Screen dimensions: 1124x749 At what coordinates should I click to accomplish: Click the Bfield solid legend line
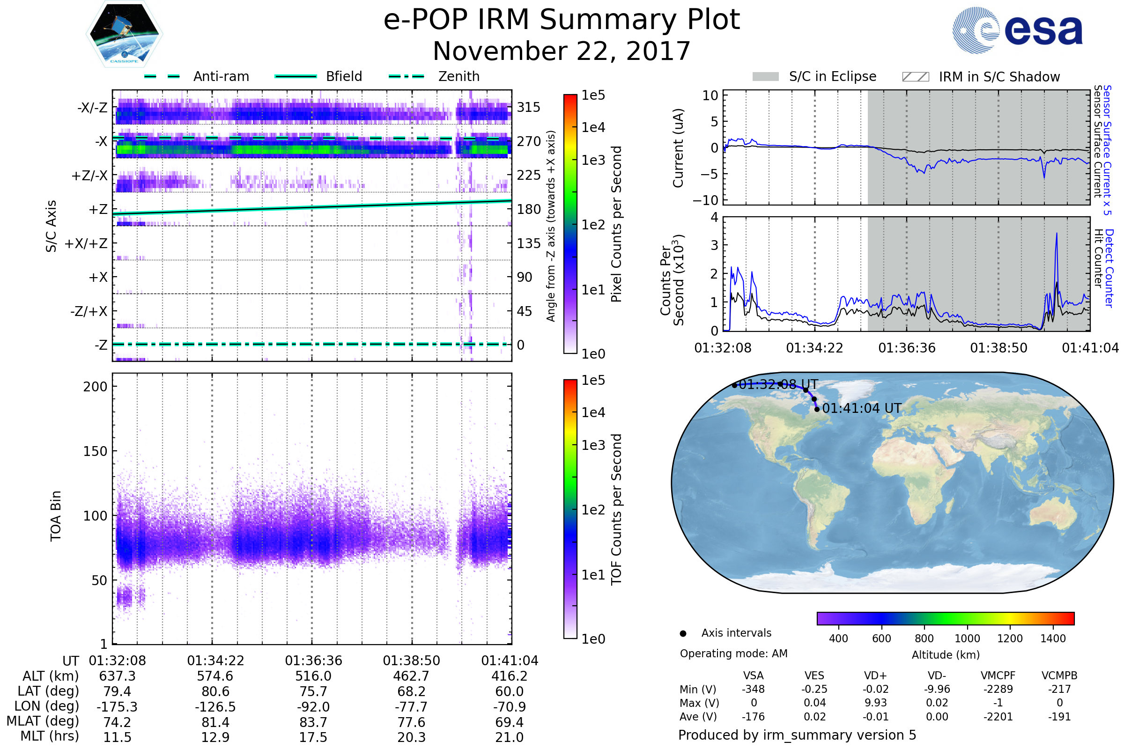[x=296, y=76]
